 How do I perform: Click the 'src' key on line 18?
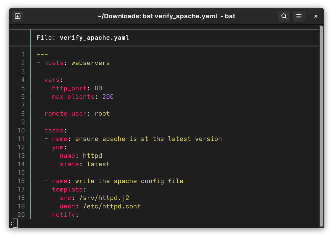tap(65, 198)
